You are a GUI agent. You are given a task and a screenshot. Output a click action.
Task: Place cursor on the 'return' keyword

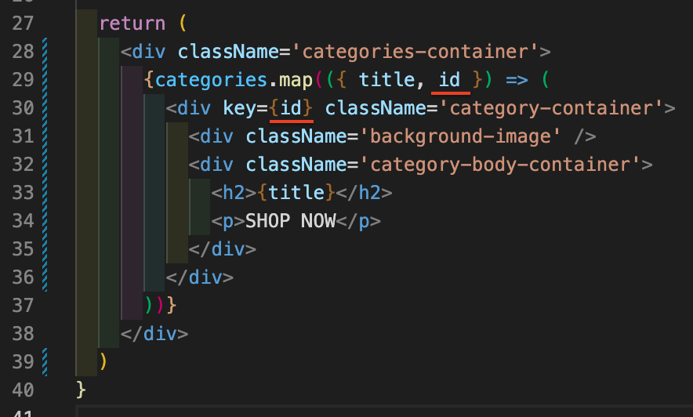click(132, 24)
